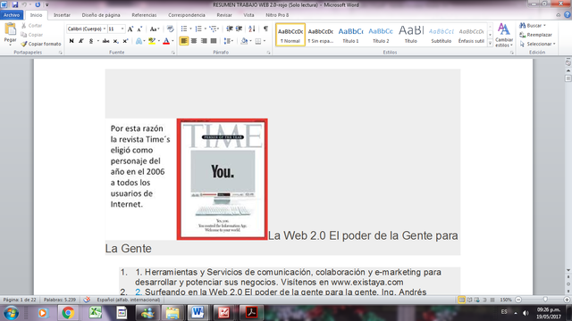The image size is (572, 321).
Task: Toggle center alignment
Action: coord(194,41)
